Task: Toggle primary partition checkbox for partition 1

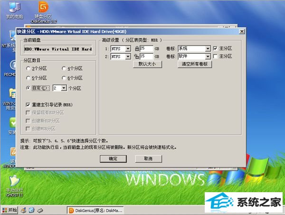Action: click(215, 49)
